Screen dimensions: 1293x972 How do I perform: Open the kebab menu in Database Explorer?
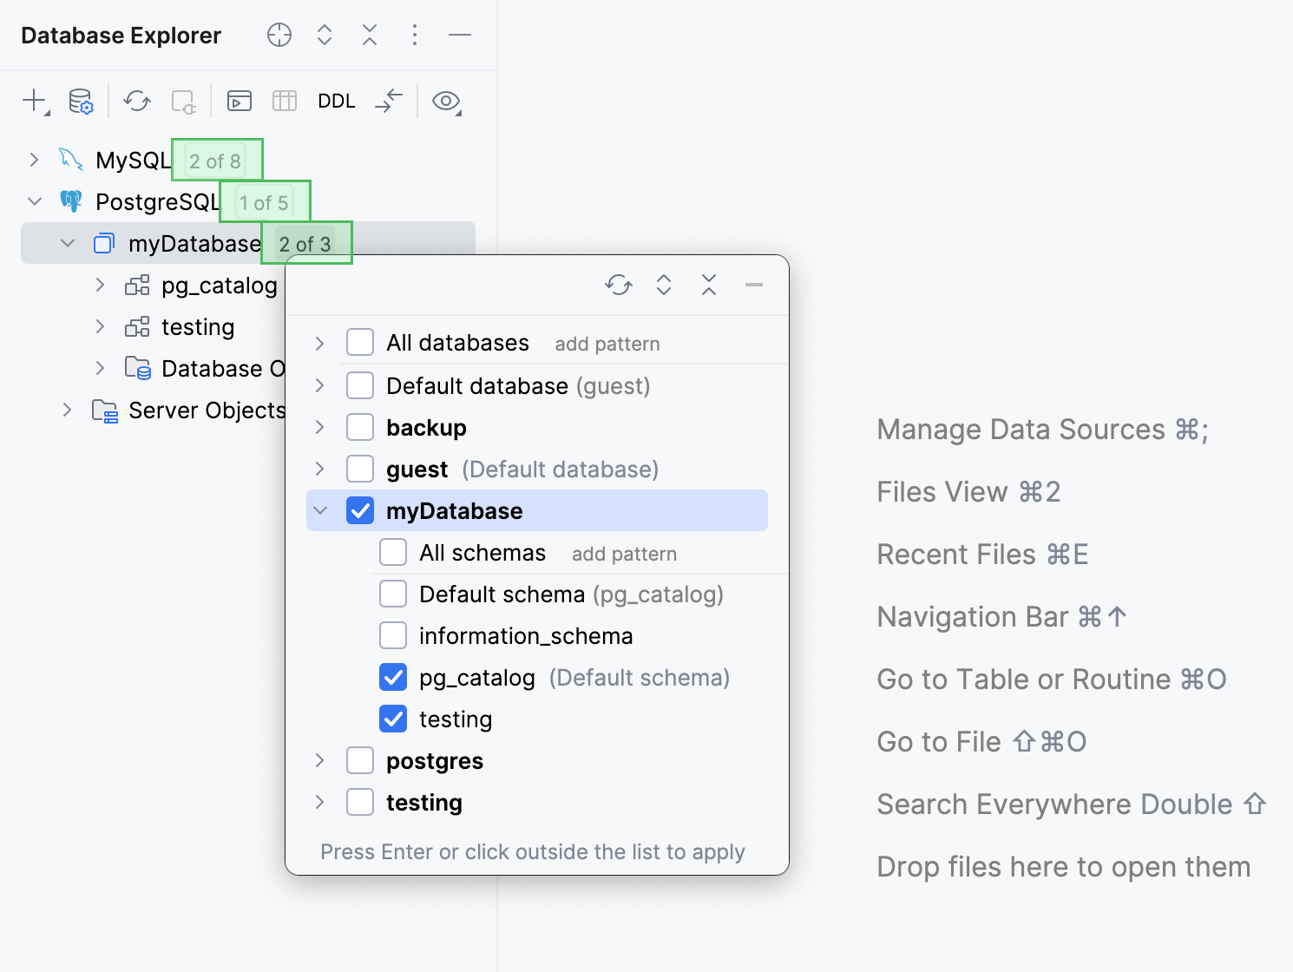415,35
